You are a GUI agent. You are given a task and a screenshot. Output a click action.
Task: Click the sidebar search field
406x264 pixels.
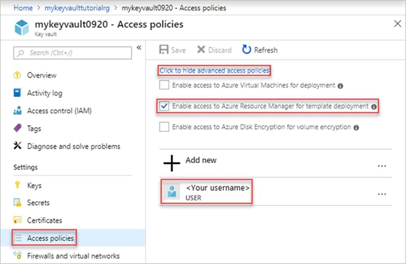click(x=73, y=53)
